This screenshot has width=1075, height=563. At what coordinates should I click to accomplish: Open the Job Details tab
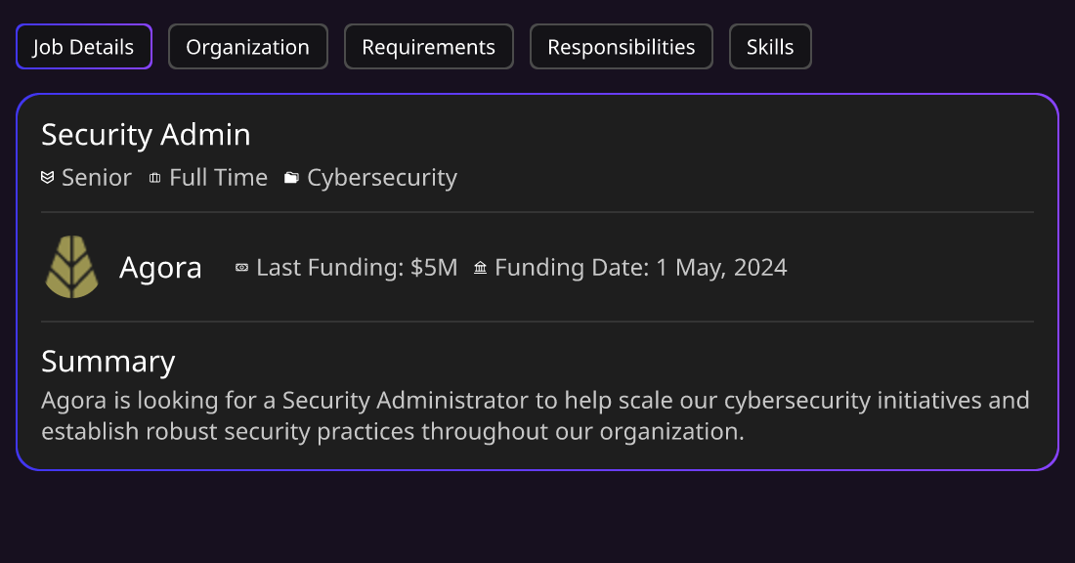click(84, 47)
